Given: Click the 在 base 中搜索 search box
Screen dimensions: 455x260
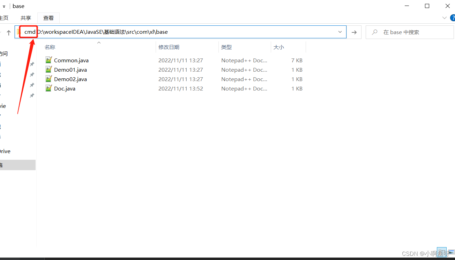Looking at the screenshot, I should coord(410,32).
